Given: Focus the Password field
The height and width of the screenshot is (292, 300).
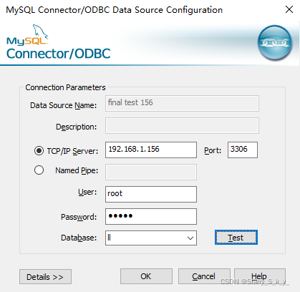Looking at the screenshot, I should [x=151, y=216].
